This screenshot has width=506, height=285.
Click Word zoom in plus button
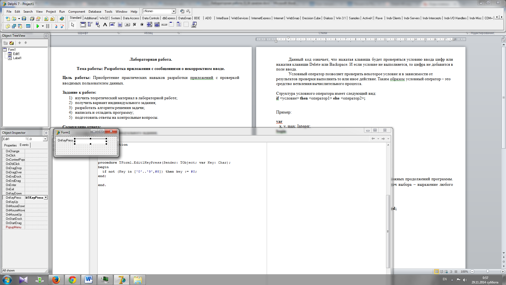[x=503, y=272]
